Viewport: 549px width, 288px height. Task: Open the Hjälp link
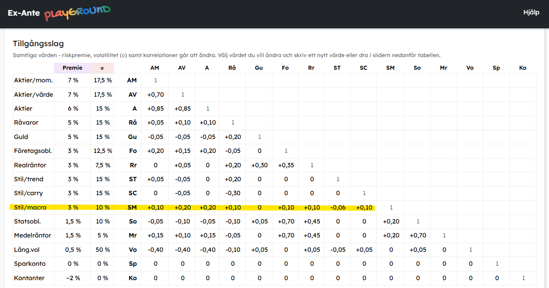[531, 13]
